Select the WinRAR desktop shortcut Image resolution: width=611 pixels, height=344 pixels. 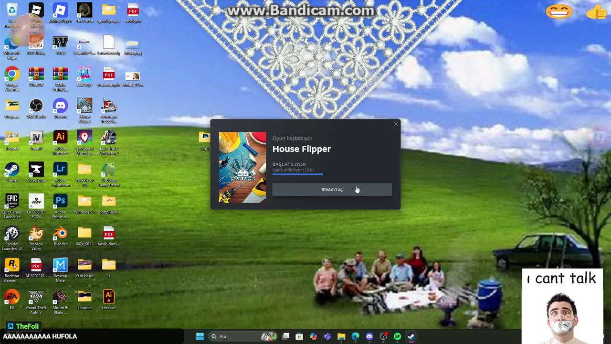pos(36,77)
